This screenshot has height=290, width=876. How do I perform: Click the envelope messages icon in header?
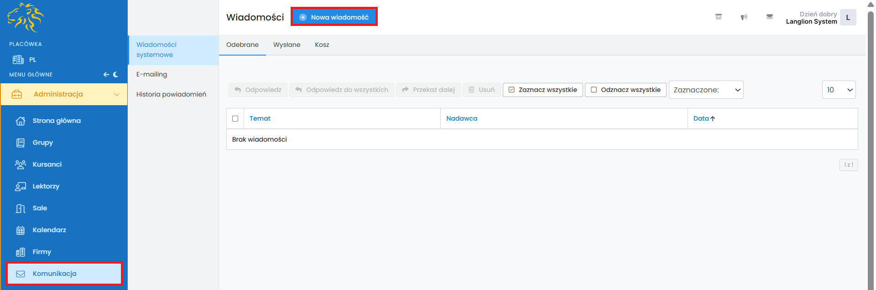[x=769, y=17]
